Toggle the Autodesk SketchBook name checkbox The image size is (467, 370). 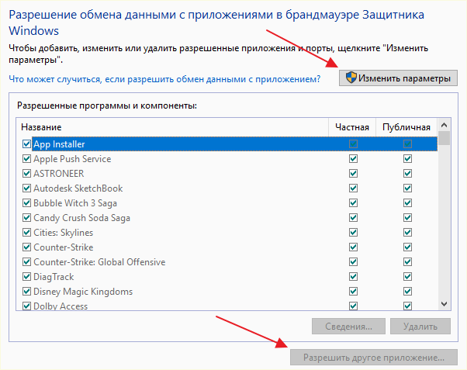27,188
